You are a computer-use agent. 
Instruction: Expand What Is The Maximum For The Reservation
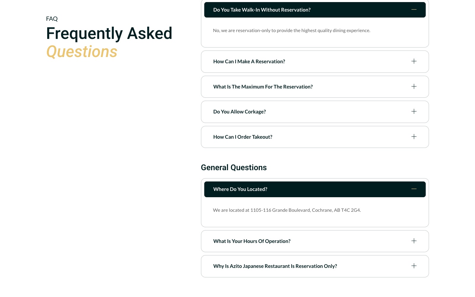(315, 87)
